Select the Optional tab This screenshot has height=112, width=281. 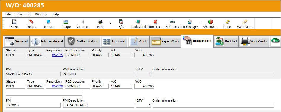pyautogui.click(x=114, y=42)
